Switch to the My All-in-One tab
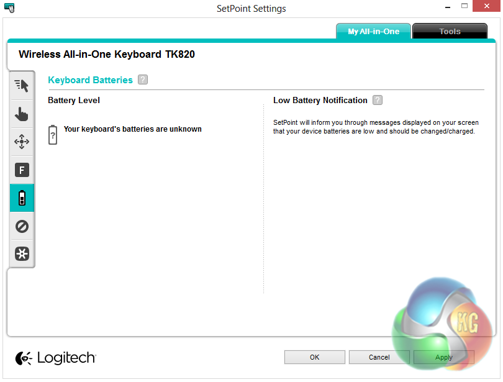503x382 pixels. click(x=373, y=32)
